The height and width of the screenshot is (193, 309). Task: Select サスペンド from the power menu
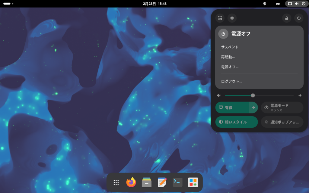click(230, 47)
